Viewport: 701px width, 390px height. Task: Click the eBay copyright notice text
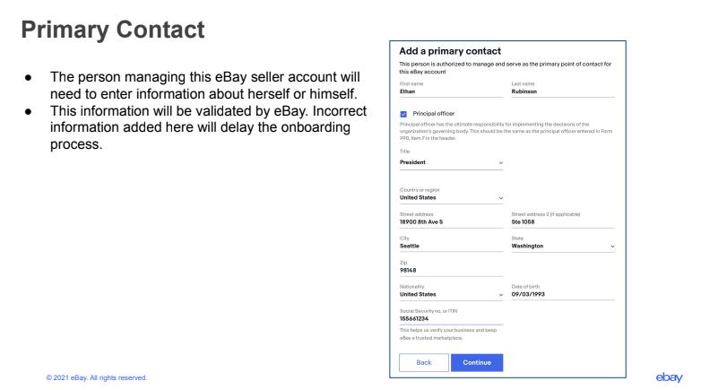[97, 378]
